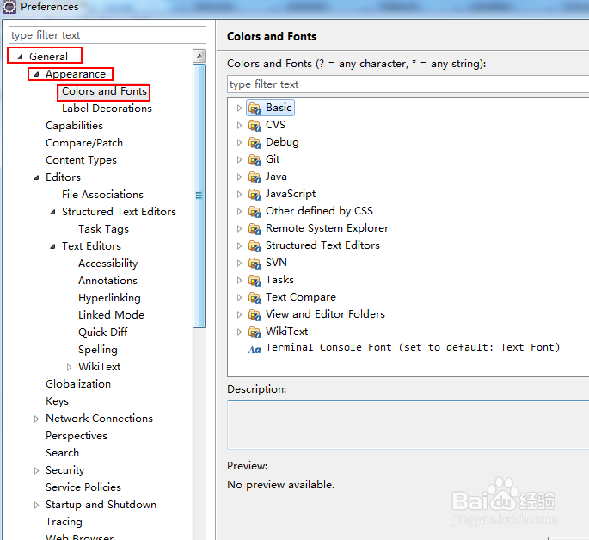This screenshot has height=540, width=589.
Task: Click the CVS folder icon
Action: pyautogui.click(x=255, y=125)
